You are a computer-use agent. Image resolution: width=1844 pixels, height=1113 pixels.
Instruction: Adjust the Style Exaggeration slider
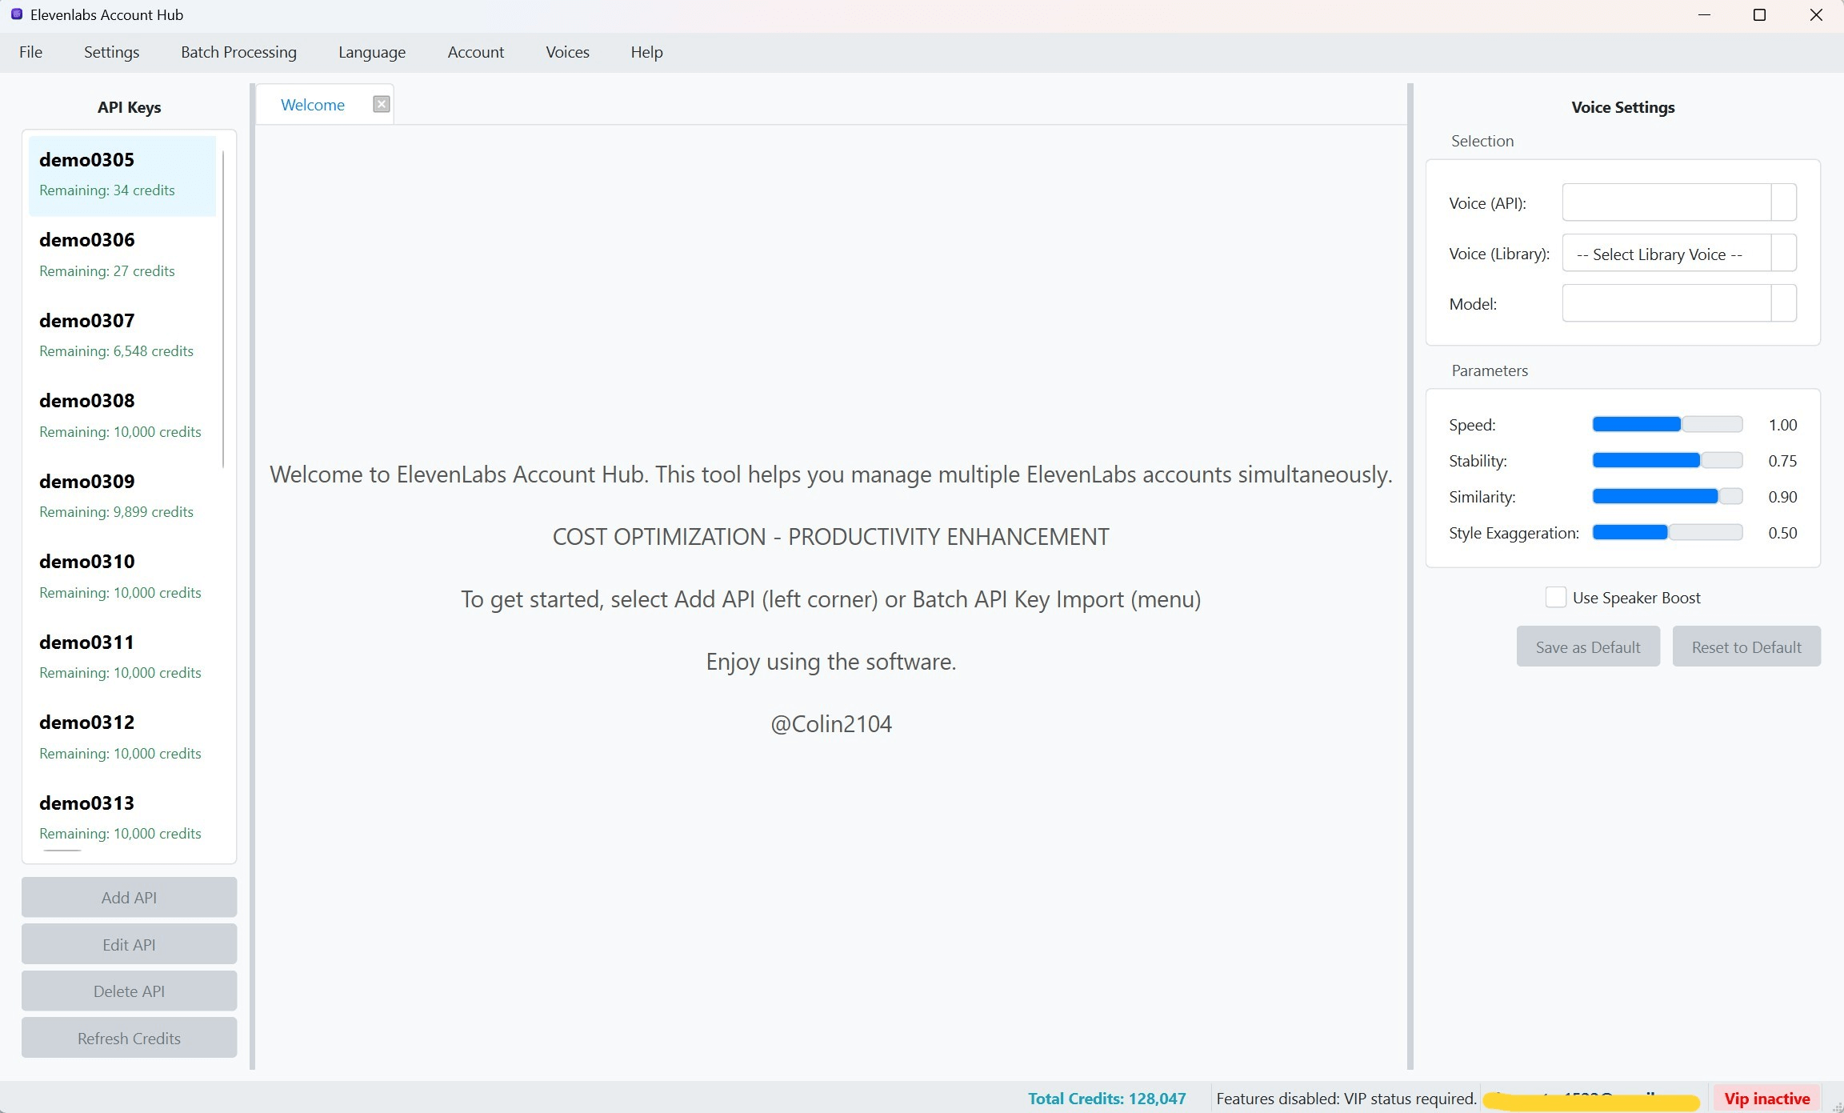(x=1667, y=532)
